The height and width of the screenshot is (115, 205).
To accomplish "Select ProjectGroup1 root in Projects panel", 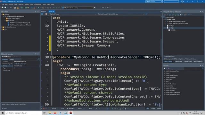I will point(169,17).
